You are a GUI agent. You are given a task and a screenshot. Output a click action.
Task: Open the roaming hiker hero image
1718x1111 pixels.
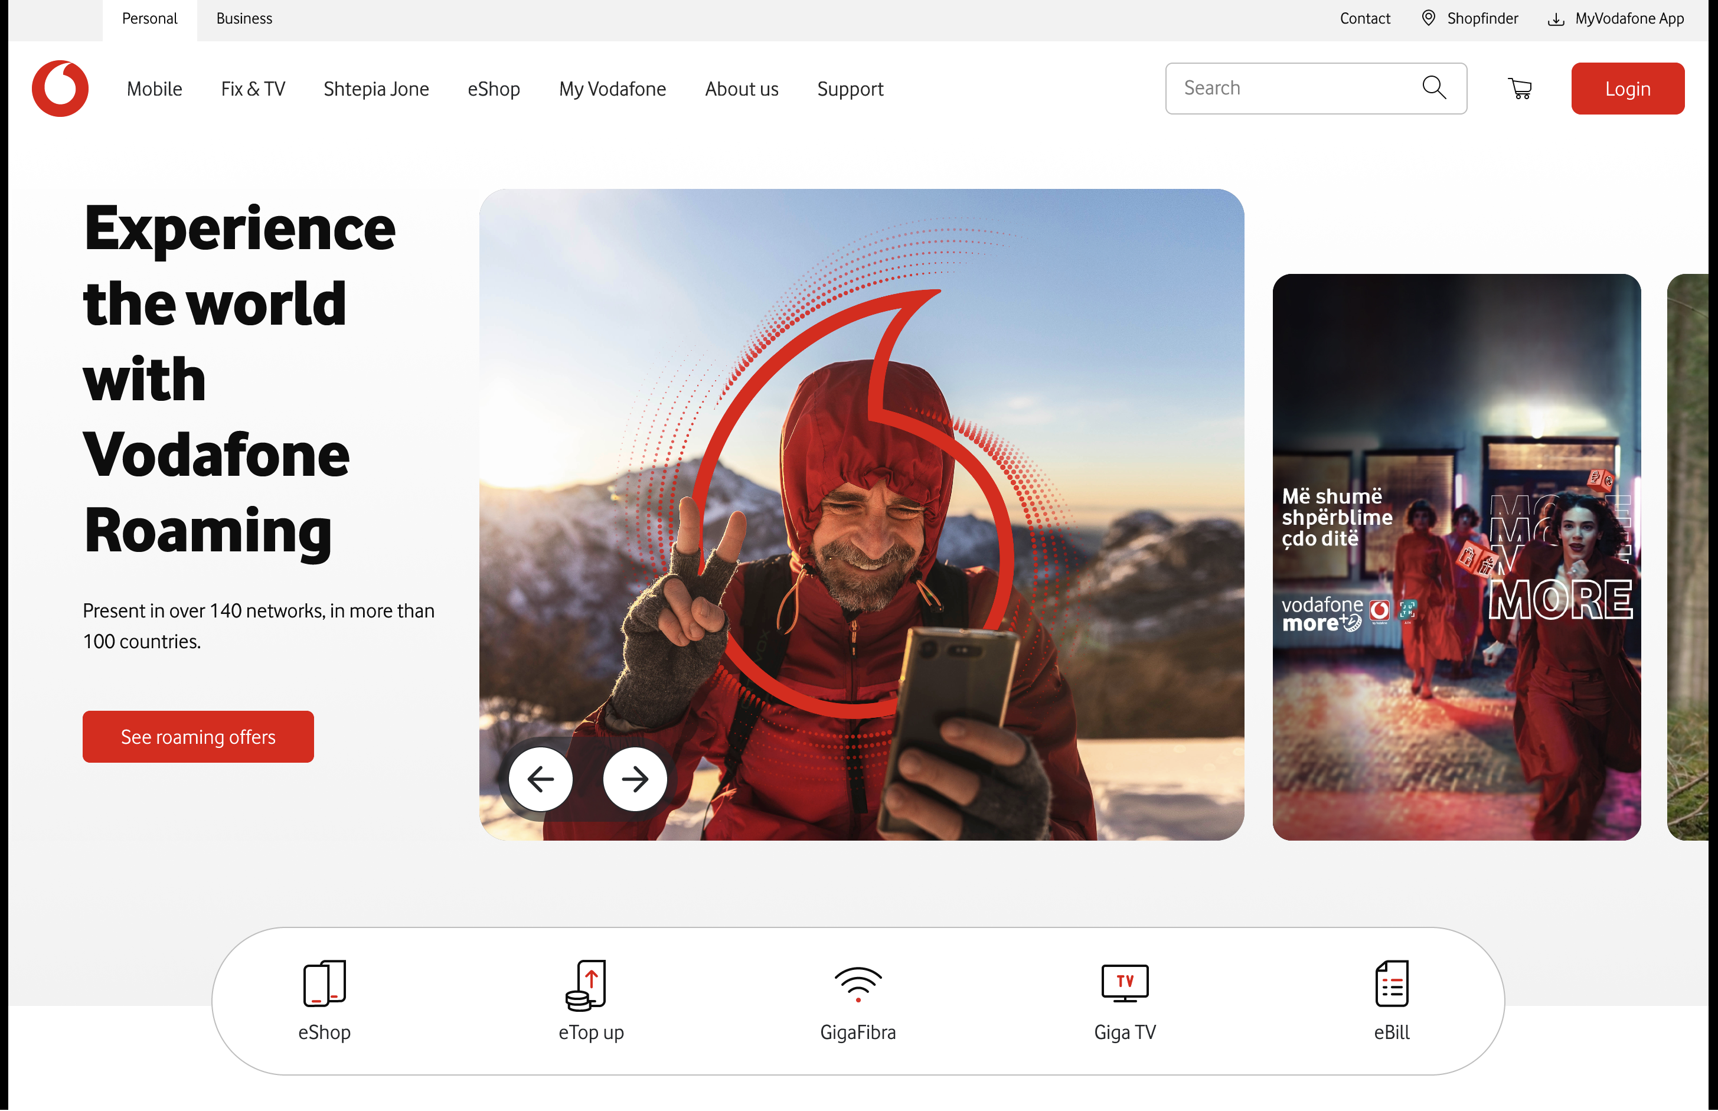coord(861,514)
